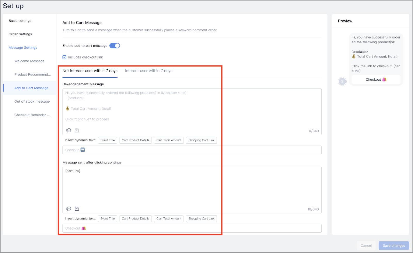
Task: Focus the Checkout button label field
Action: coord(192,228)
